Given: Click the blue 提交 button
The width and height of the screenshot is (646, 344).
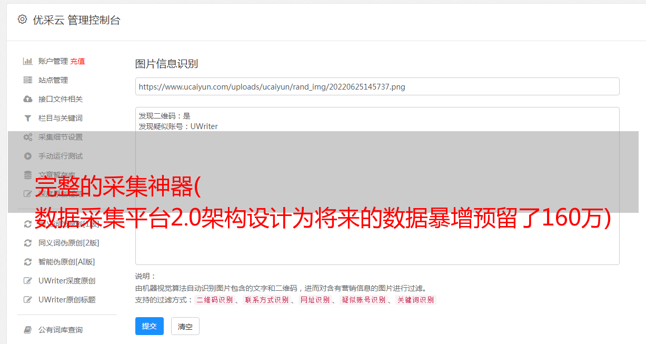Looking at the screenshot, I should coord(150,326).
